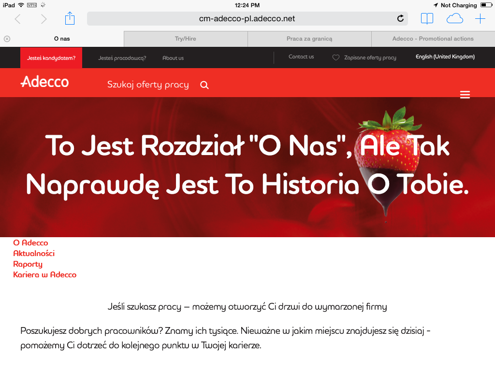Open the 'O Adecco' link
Viewport: 495px width, 371px height.
(30, 243)
